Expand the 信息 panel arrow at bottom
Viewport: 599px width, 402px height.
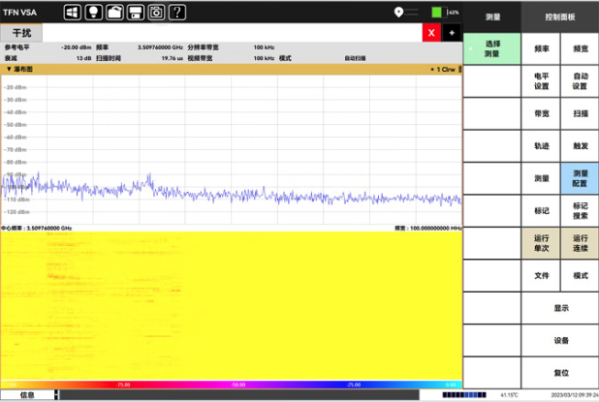click(x=56, y=395)
